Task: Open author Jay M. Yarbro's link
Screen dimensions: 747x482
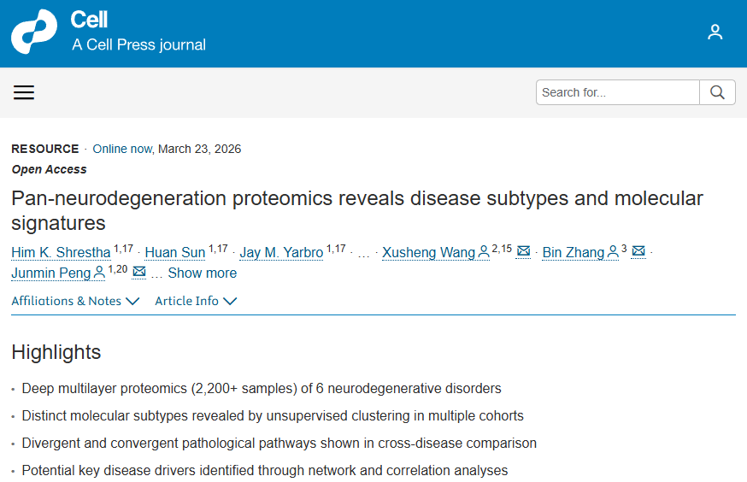Action: 281,252
